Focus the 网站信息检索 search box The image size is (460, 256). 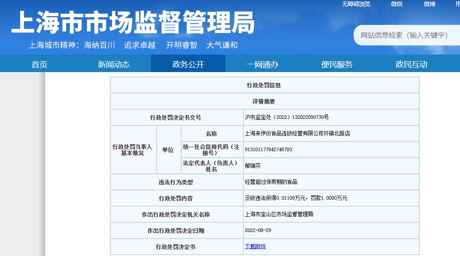(x=405, y=35)
